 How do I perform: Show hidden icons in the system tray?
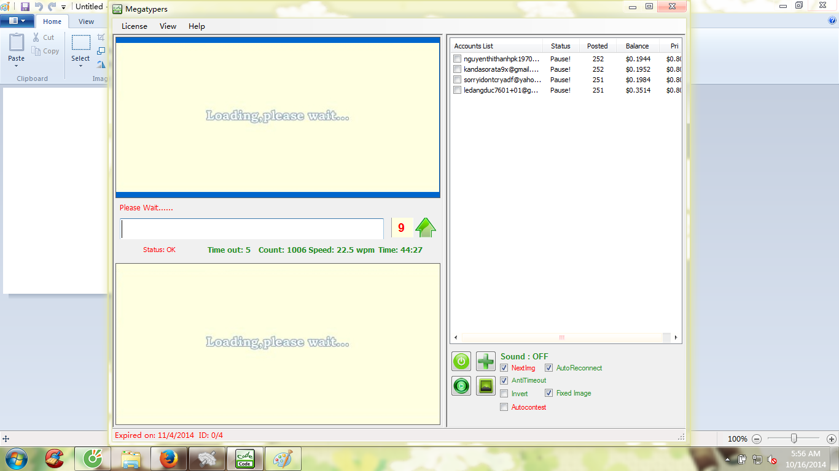point(728,459)
